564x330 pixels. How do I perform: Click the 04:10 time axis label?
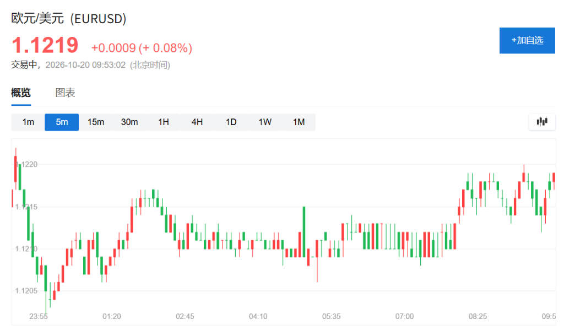tap(258, 316)
